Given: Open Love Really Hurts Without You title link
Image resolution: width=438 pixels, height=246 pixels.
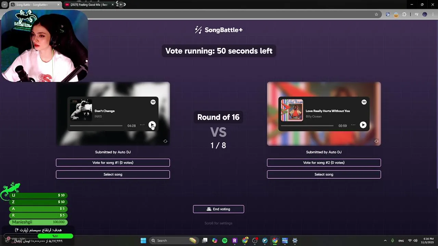Looking at the screenshot, I should tap(328, 111).
